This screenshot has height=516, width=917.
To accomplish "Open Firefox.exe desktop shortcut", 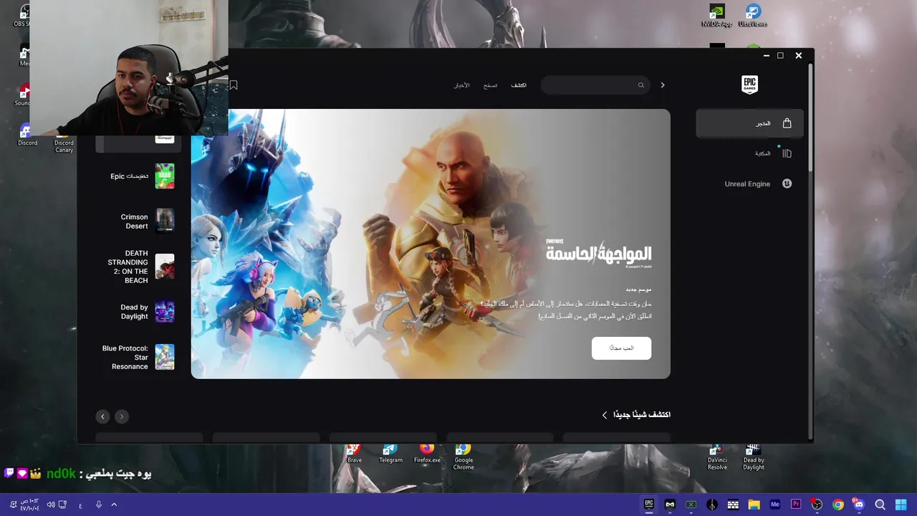I will [x=427, y=454].
